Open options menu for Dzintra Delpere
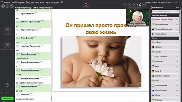 point(177,86)
